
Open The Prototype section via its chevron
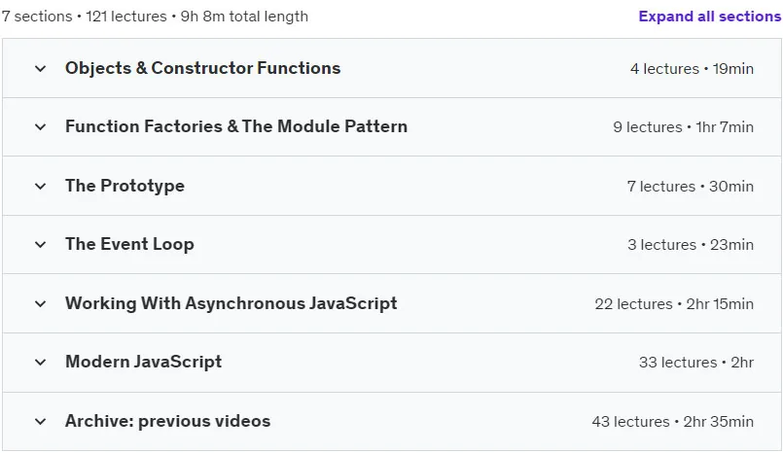41,186
